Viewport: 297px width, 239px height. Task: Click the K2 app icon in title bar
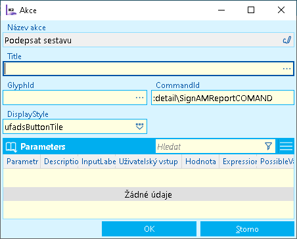(x=11, y=10)
